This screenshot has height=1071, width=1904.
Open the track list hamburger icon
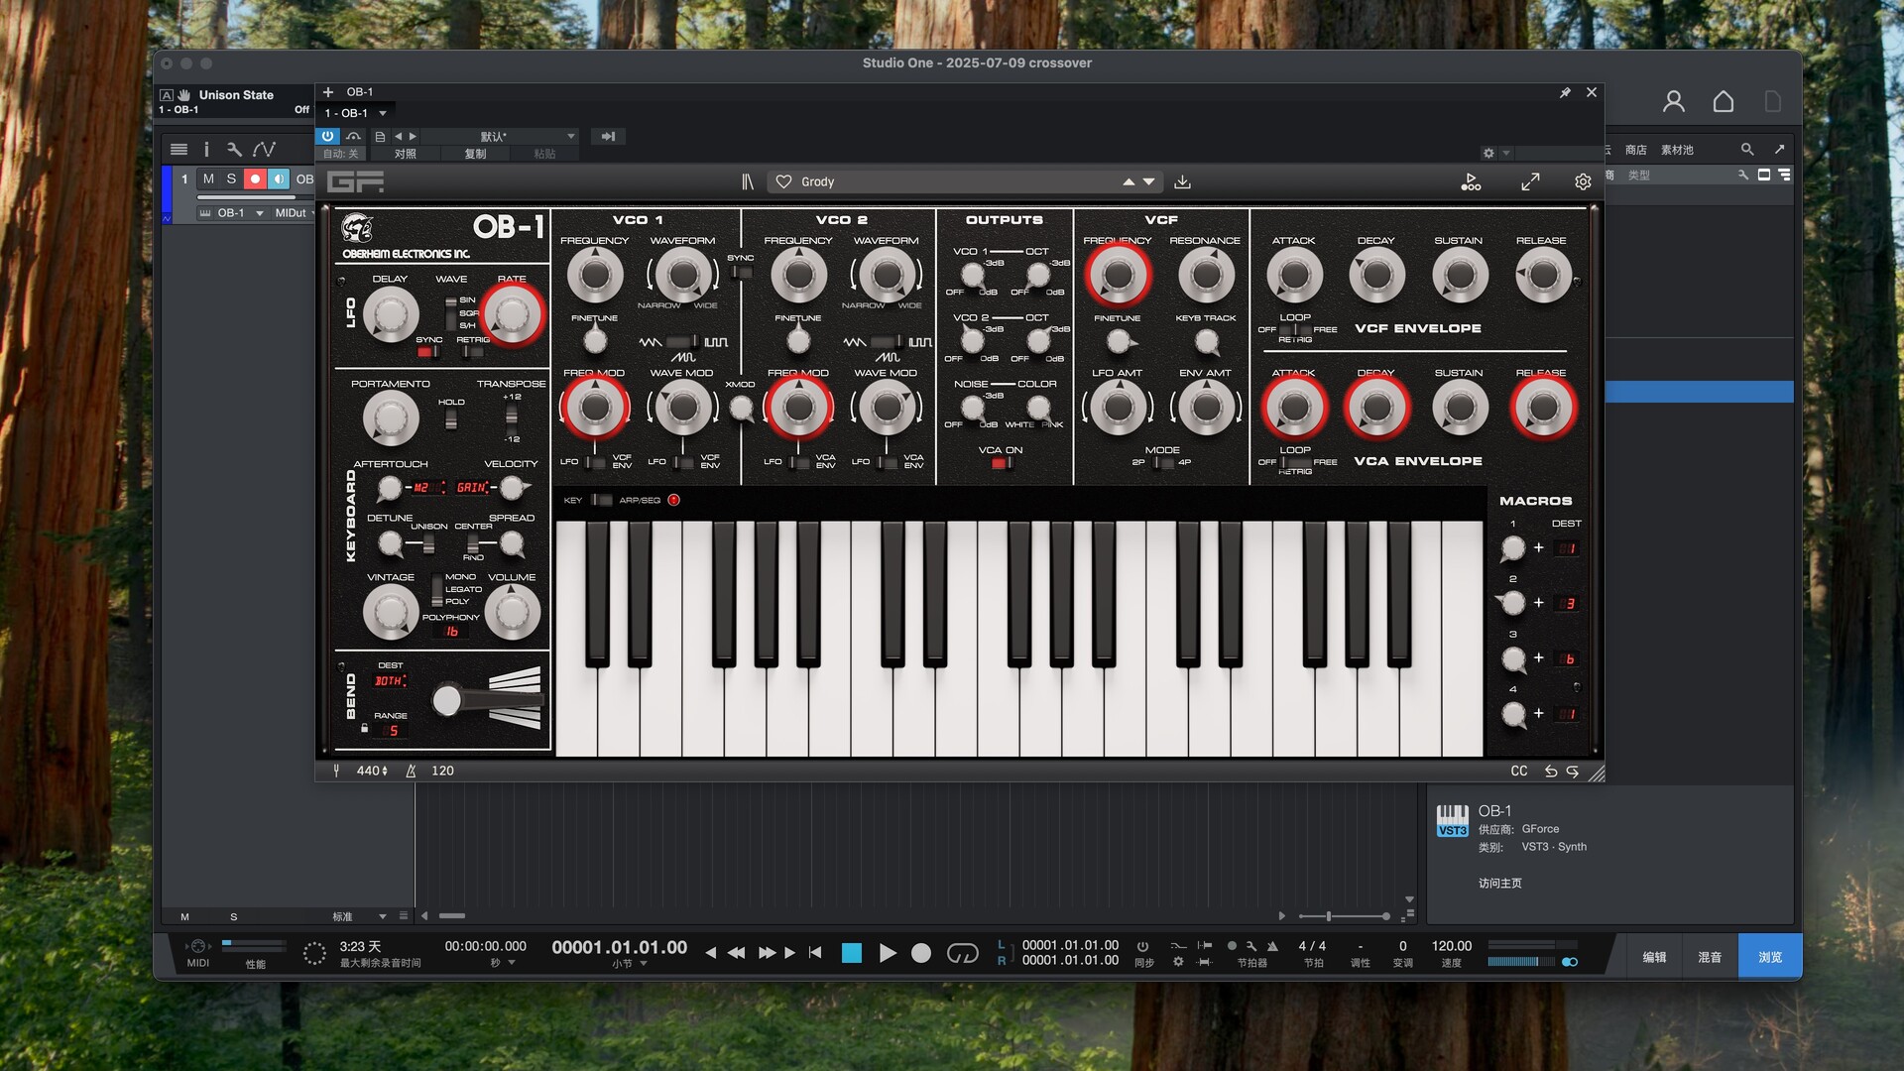coord(178,149)
